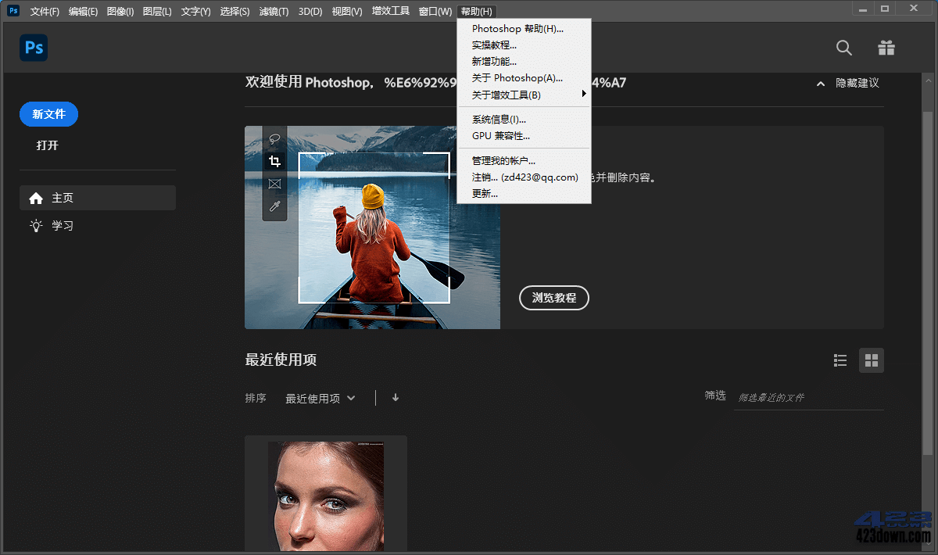
Task: Select the Eyedropper icon on the tutorial card
Action: pos(274,206)
